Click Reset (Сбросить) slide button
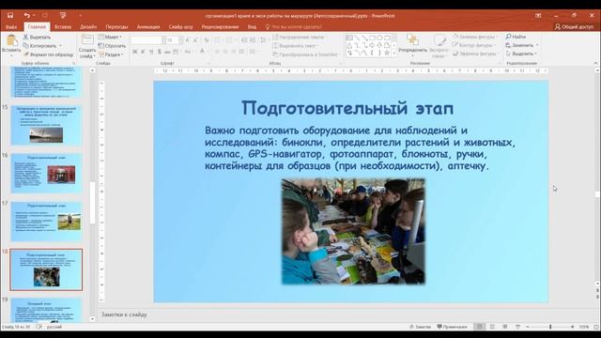Image resolution: width=601 pixels, height=338 pixels. 112,46
